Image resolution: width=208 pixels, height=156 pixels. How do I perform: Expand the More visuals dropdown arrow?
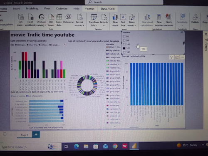click(135, 25)
